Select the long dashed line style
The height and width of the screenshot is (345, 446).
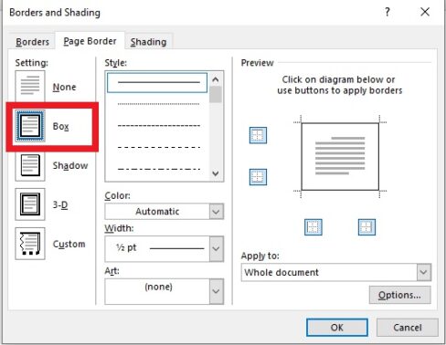point(158,148)
